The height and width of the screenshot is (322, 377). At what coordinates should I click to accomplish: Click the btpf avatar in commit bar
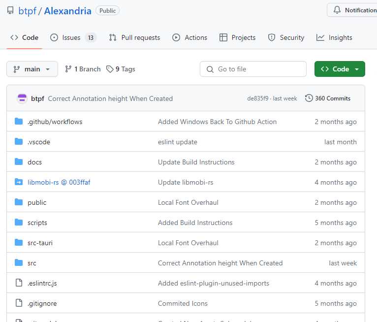coord(22,98)
